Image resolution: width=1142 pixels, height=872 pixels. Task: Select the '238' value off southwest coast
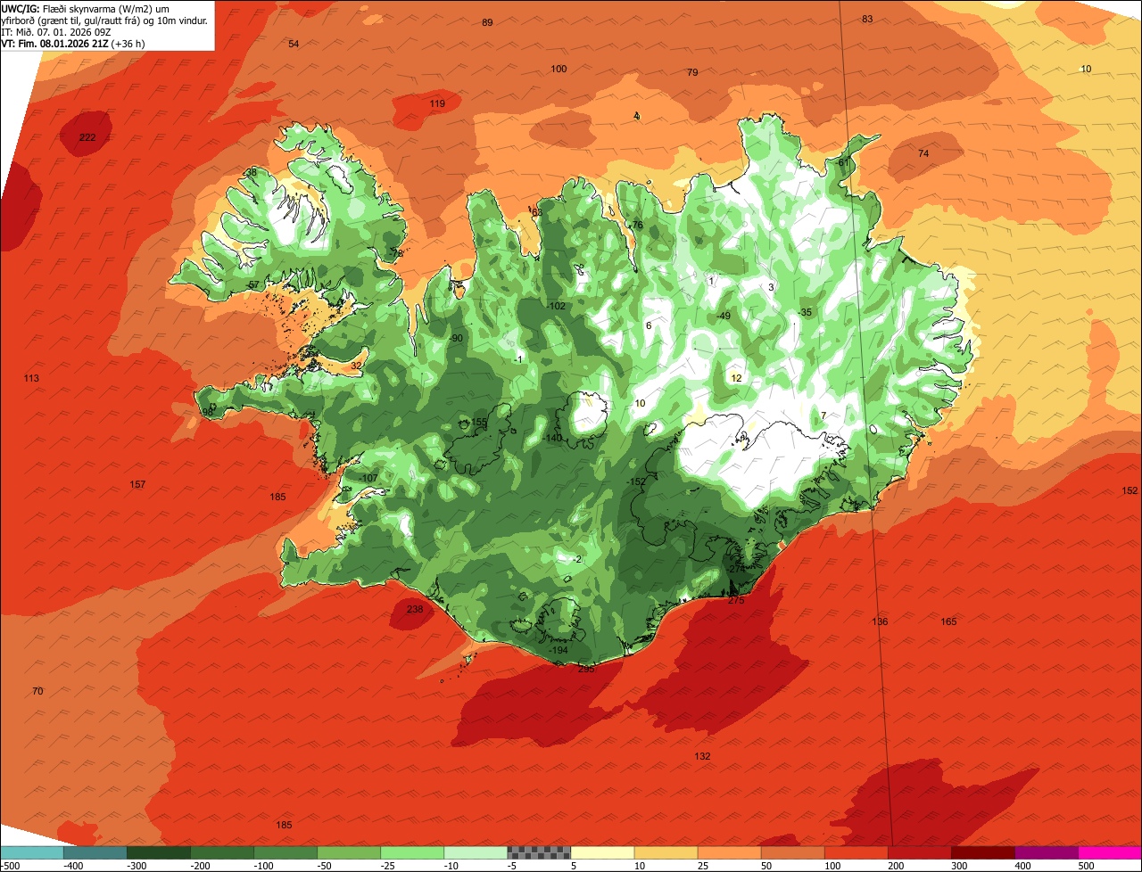(x=415, y=610)
